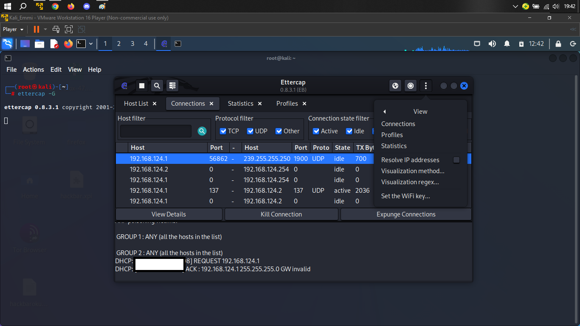Enter VMware full screen mode
This screenshot has width=580, height=326.
pos(69,29)
